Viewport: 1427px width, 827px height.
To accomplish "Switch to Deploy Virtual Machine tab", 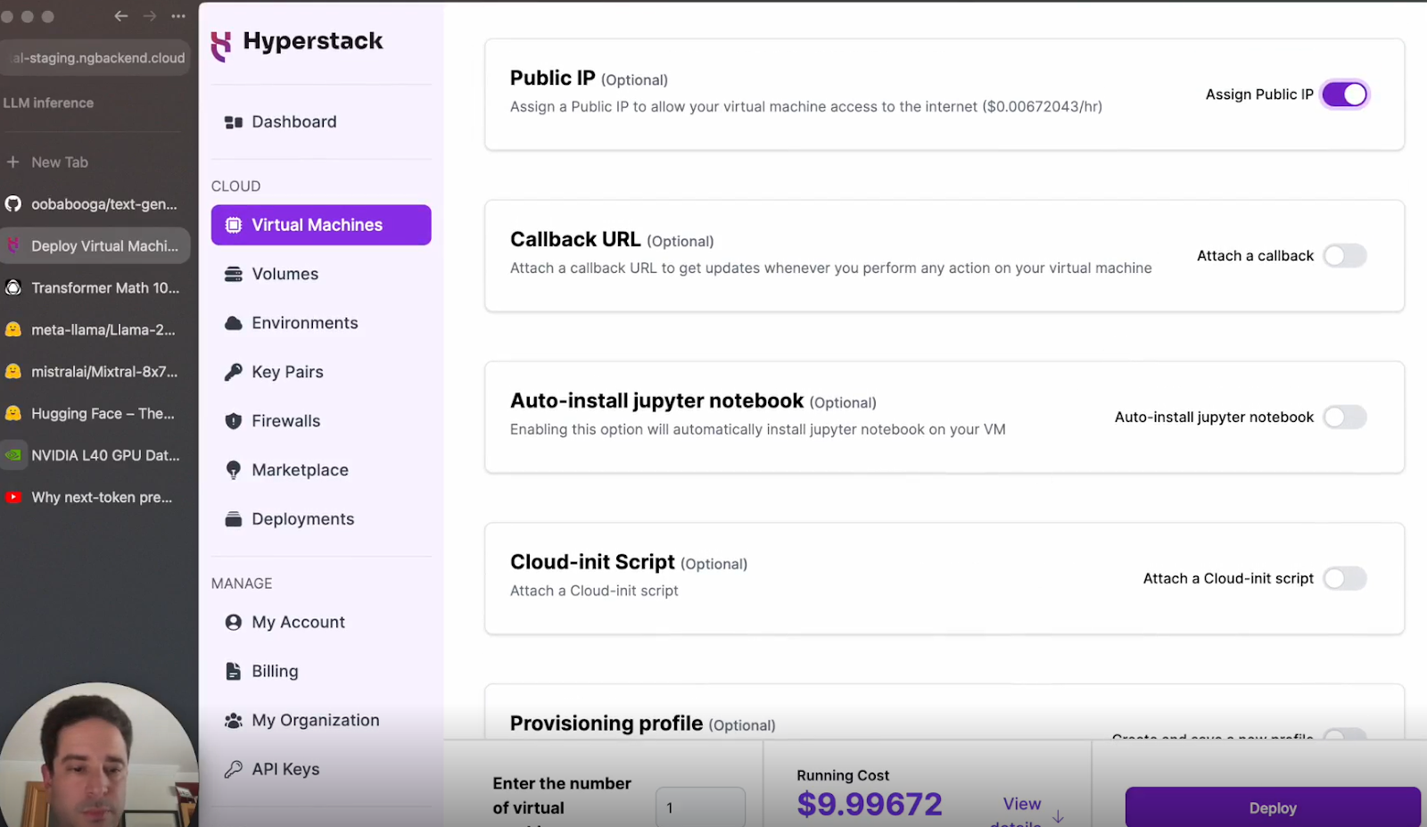I will click(95, 246).
